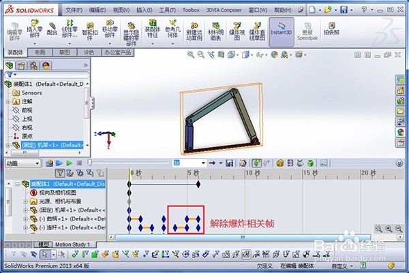Click the Open folder icon
Image resolution: width=409 pixels, height=273 pixels.
point(328,10)
